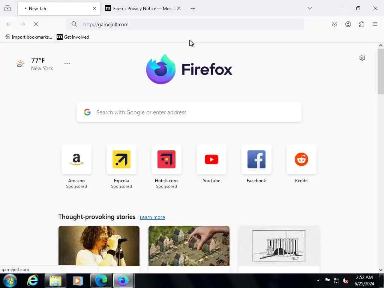Open a new tab with plus button
384x288 pixels.
(193, 9)
